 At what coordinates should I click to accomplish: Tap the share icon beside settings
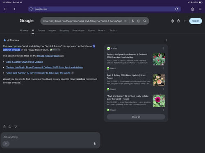pyautogui.click(x=178, y=21)
